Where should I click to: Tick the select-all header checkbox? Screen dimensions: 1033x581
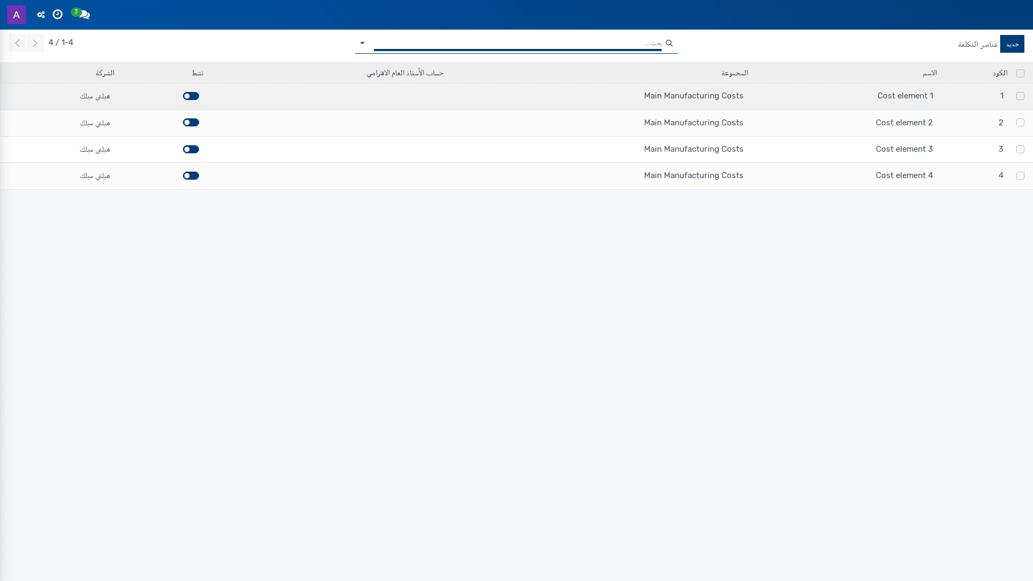pos(1020,73)
